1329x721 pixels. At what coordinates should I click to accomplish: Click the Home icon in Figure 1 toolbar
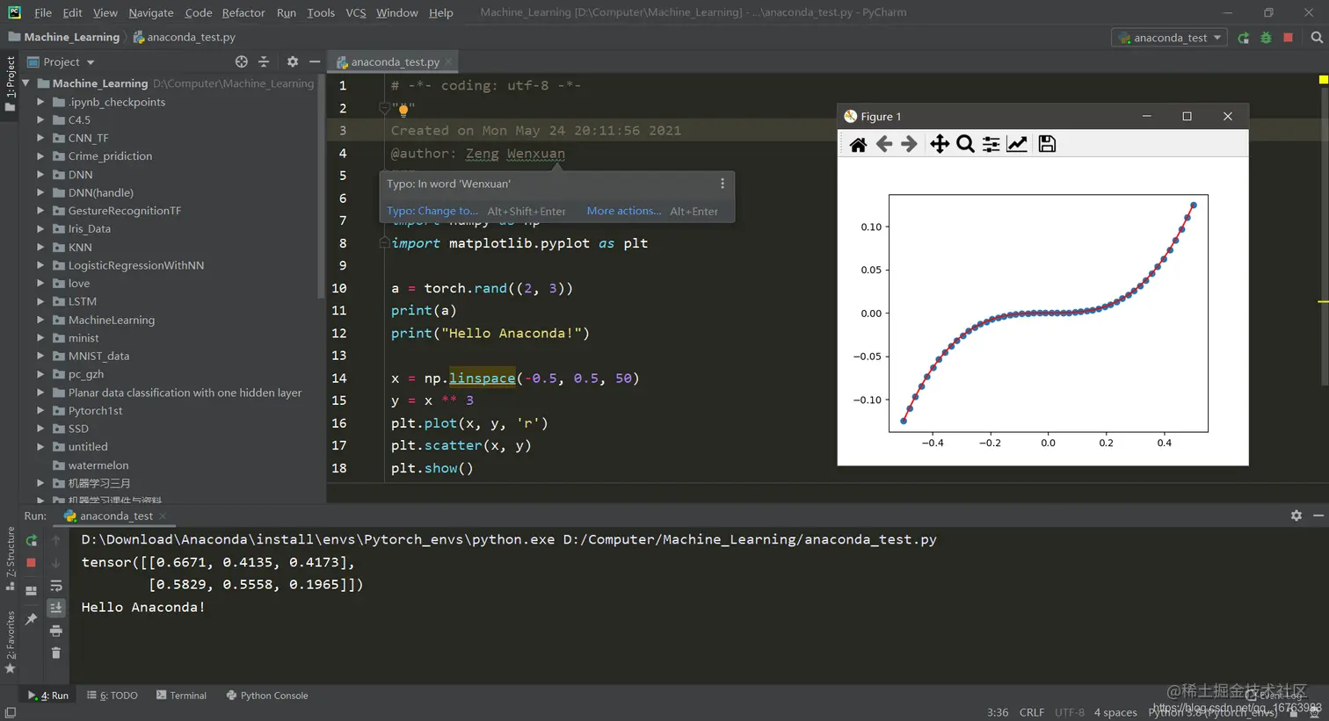[x=858, y=144]
